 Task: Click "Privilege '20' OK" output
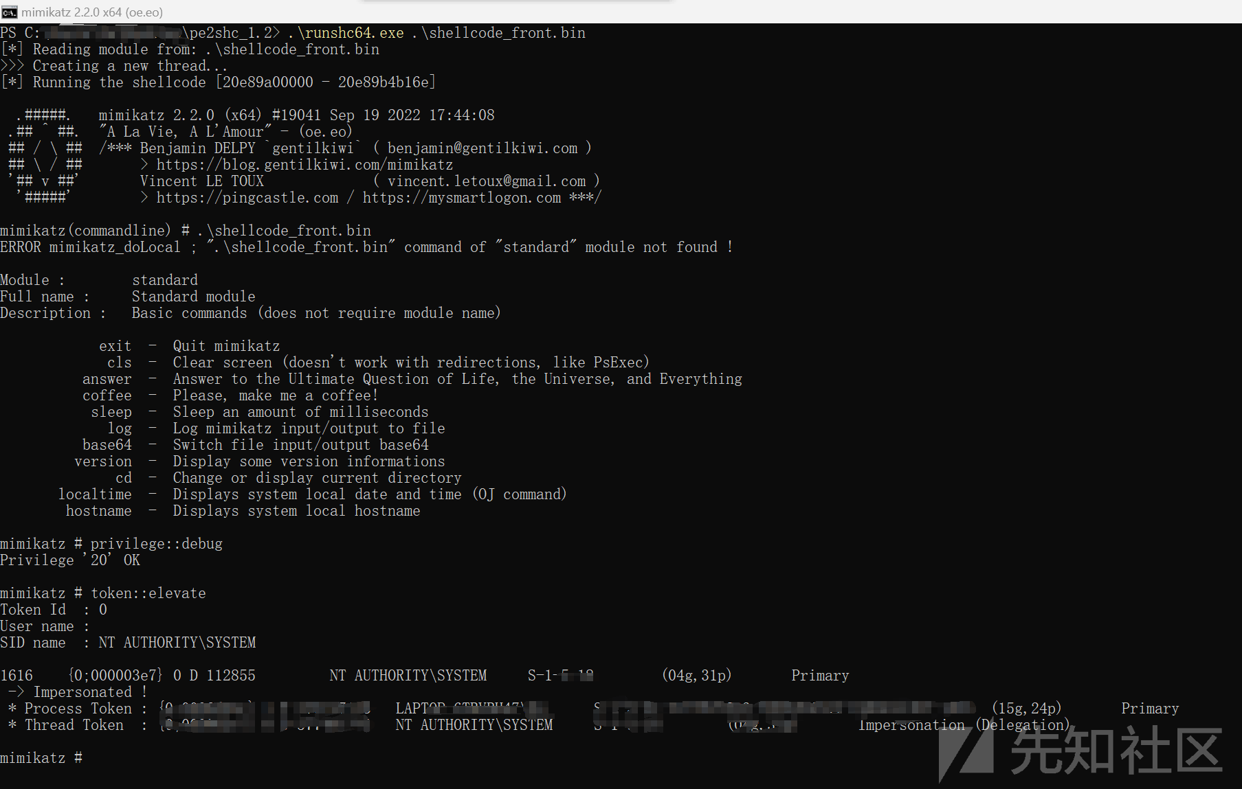point(70,560)
